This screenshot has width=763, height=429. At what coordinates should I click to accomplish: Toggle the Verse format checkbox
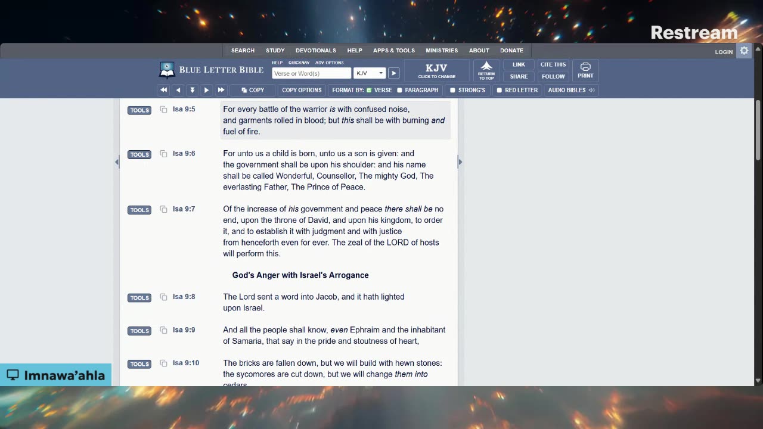(x=369, y=90)
